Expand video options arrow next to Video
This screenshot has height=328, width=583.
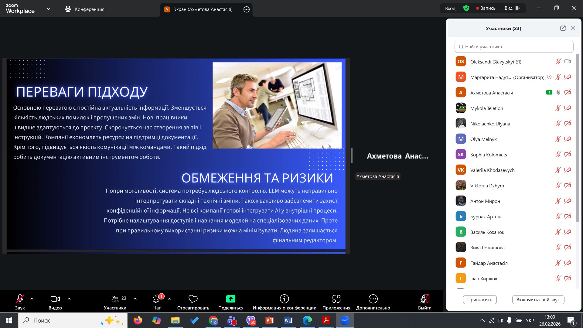pyautogui.click(x=69, y=299)
